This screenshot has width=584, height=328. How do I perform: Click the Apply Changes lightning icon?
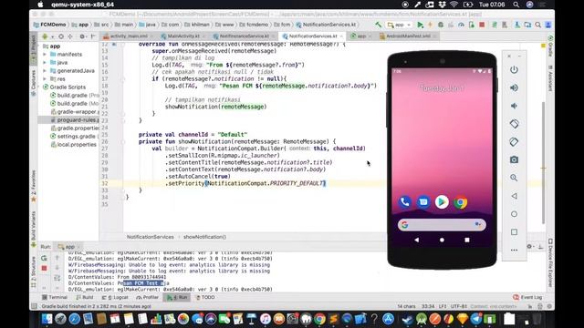pos(430,25)
